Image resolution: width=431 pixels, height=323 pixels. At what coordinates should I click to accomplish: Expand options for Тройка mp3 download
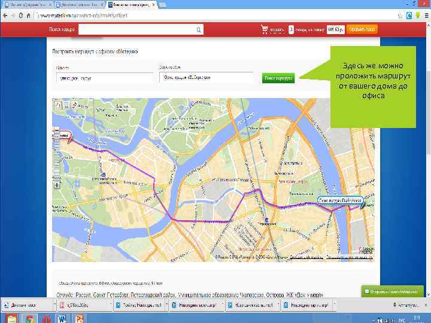pyautogui.click(x=167, y=305)
